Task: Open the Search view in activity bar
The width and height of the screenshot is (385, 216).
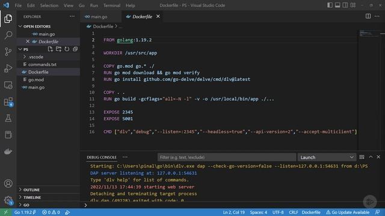Action: click(8, 35)
